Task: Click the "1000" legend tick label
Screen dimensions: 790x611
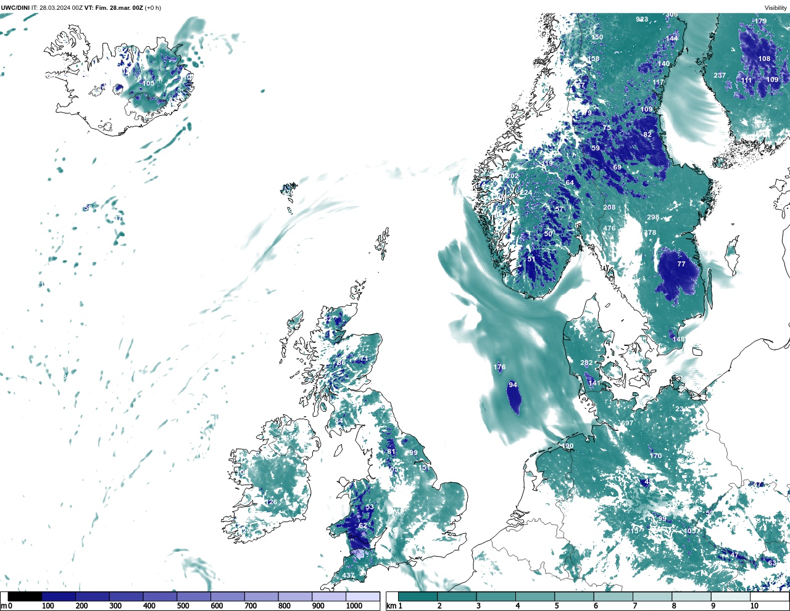Action: pyautogui.click(x=354, y=606)
